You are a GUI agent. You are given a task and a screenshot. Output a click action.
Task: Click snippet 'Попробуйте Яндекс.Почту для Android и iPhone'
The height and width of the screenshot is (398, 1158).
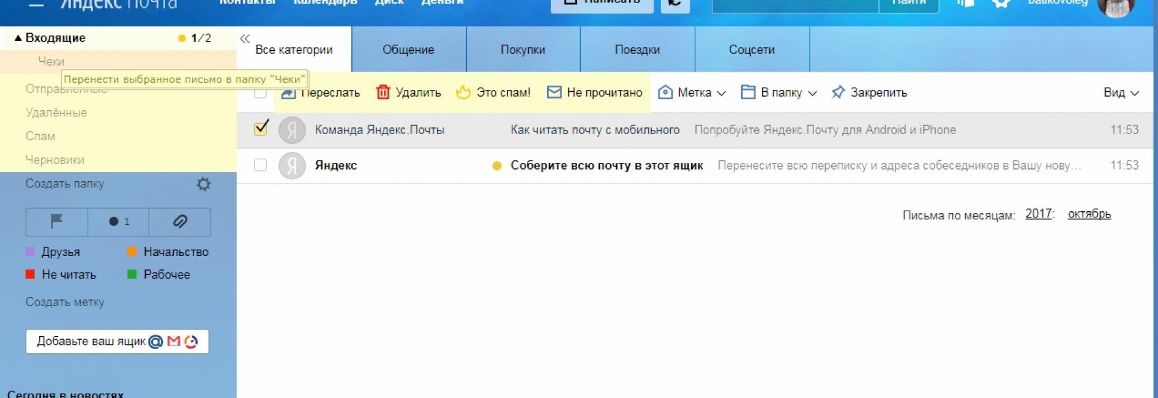point(825,130)
